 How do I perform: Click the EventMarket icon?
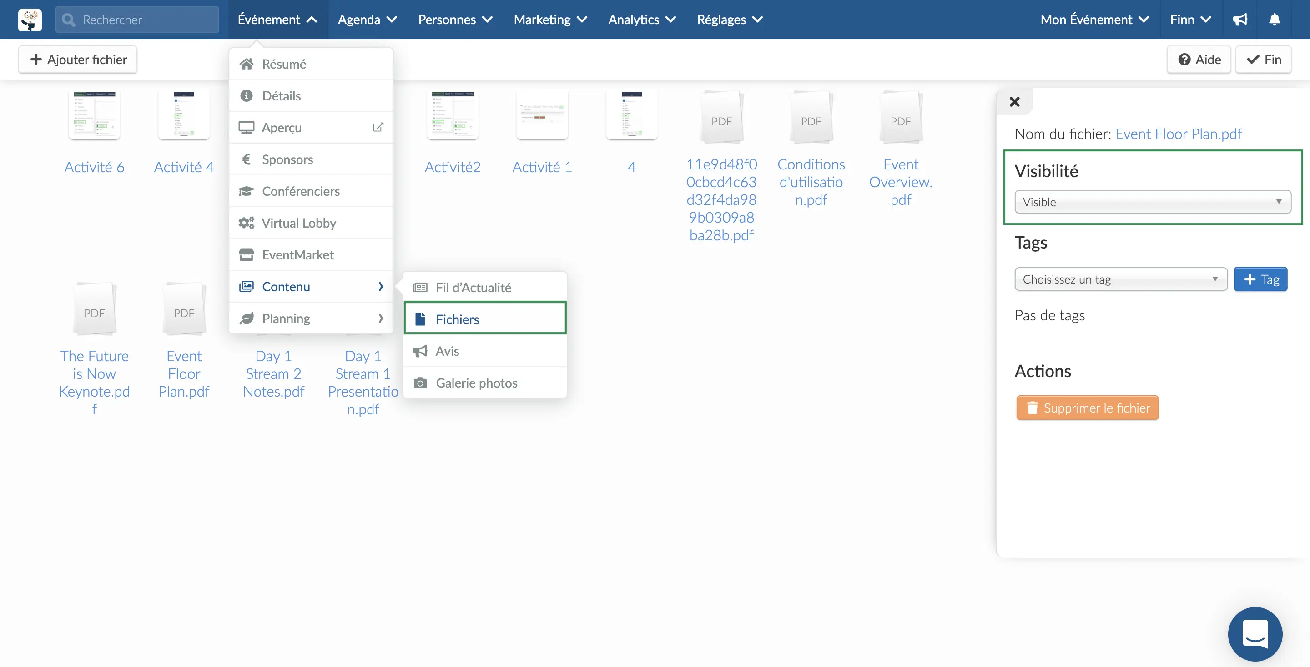click(x=247, y=254)
